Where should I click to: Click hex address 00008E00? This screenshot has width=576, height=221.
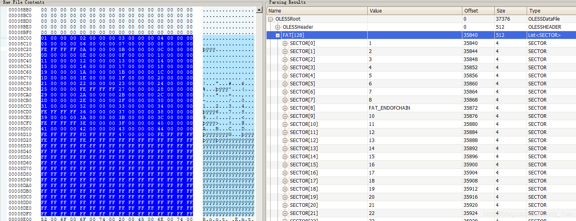pos(20,219)
